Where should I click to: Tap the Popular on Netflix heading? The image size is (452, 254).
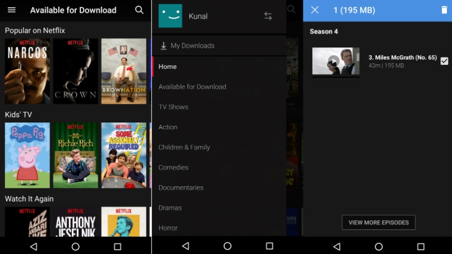35,30
